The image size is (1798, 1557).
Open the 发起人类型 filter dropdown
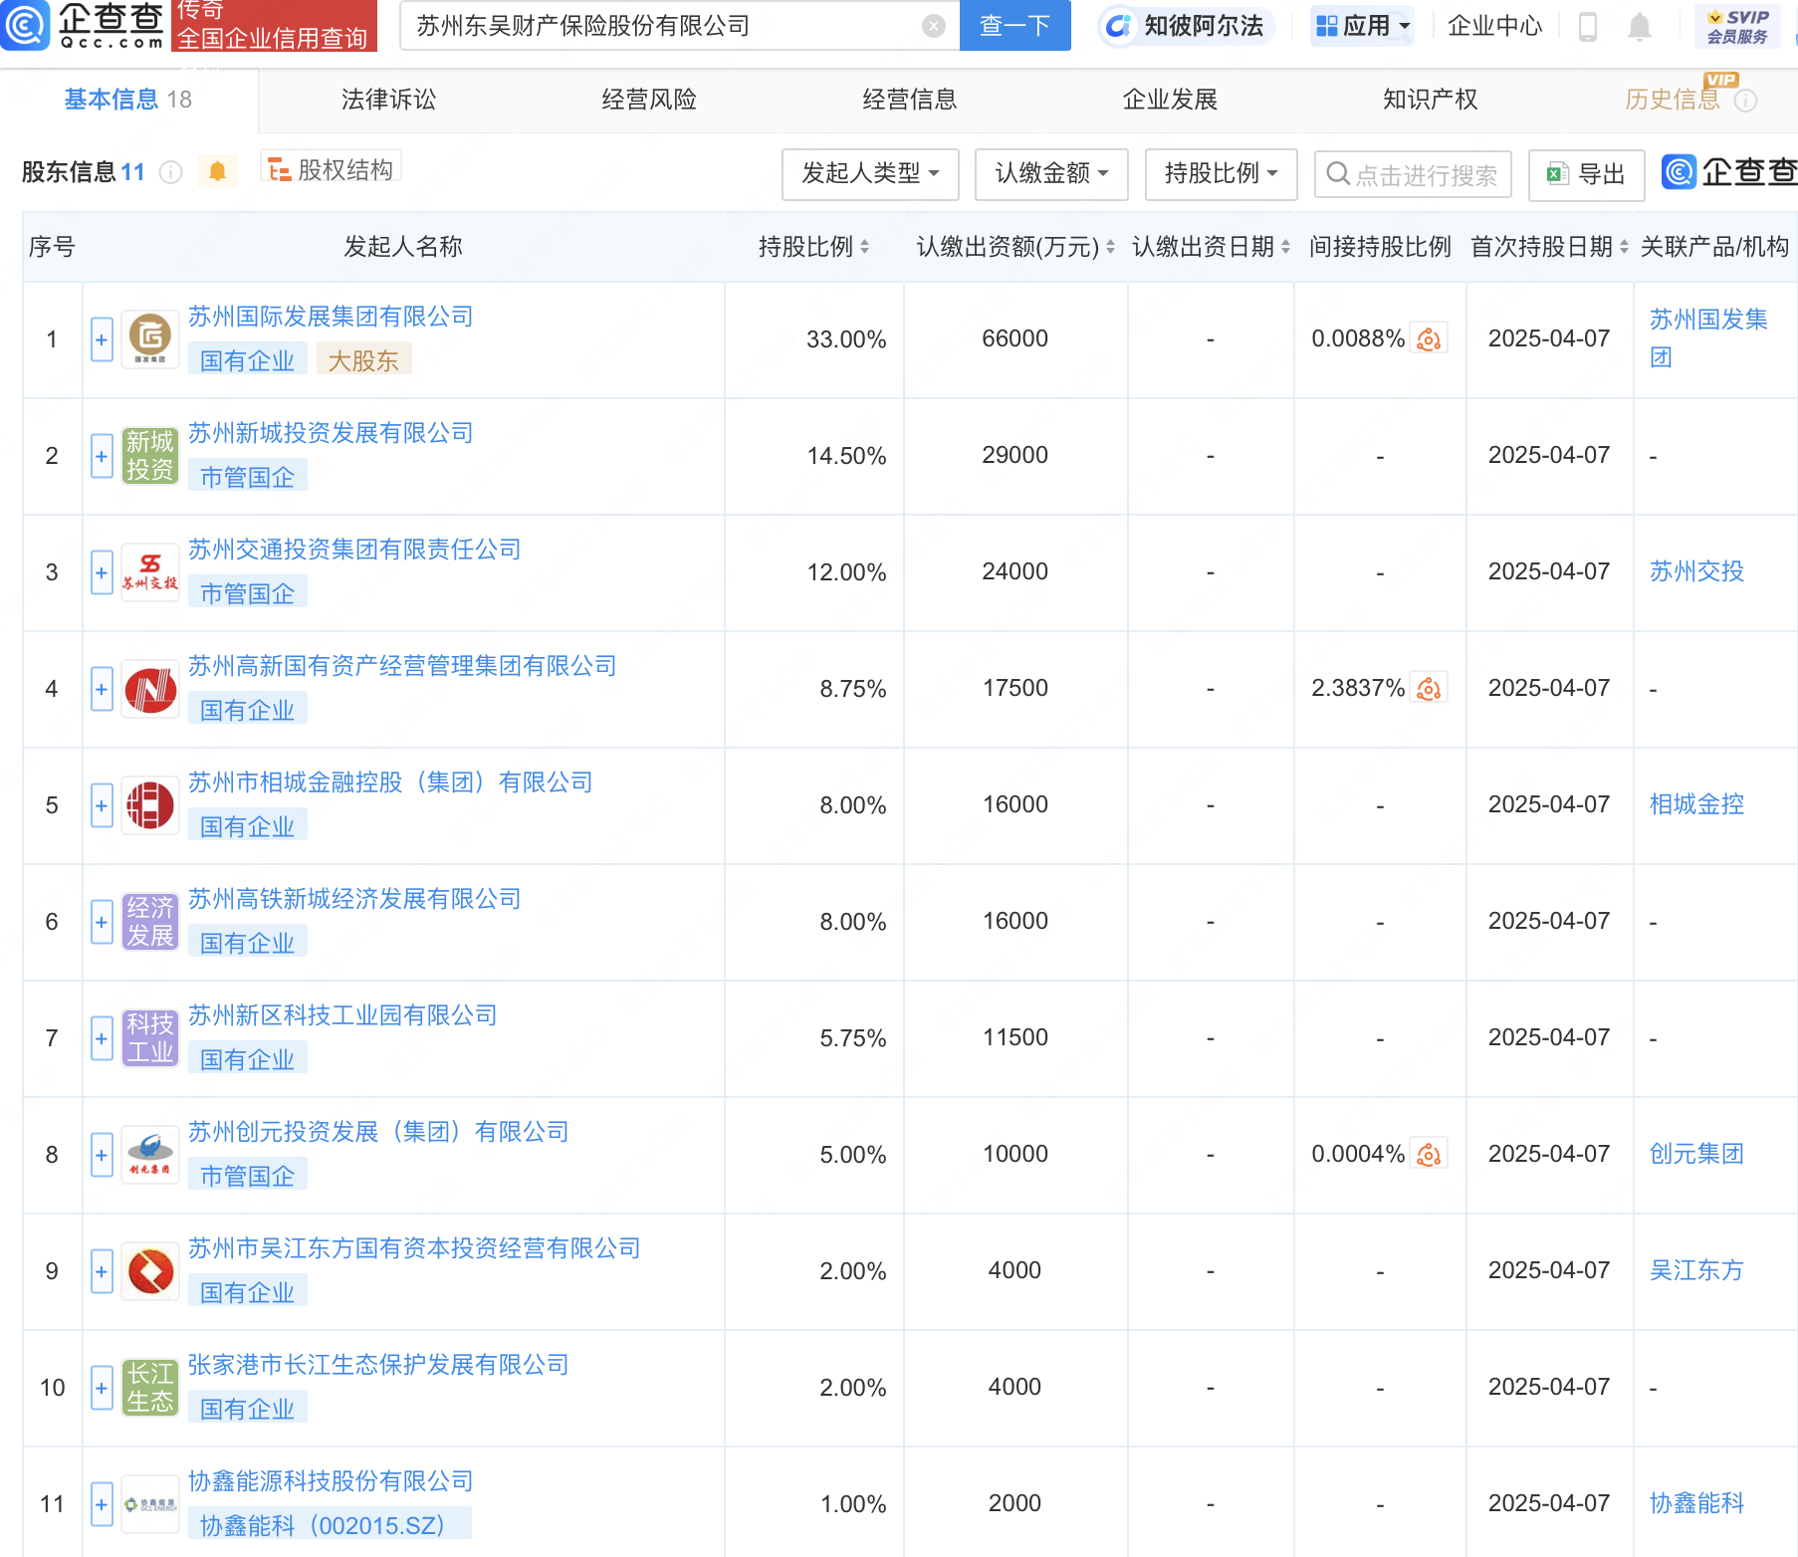[870, 174]
